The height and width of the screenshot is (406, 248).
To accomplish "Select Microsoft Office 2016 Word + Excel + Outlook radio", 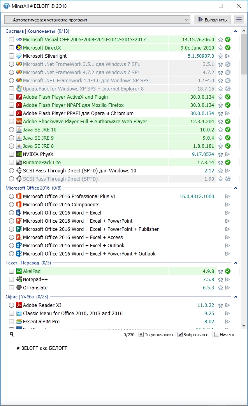I will point(11,245).
